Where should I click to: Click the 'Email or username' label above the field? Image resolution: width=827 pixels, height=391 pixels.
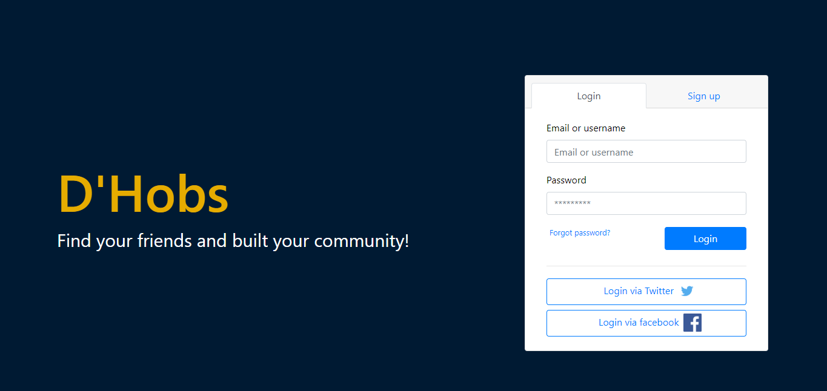coord(586,128)
